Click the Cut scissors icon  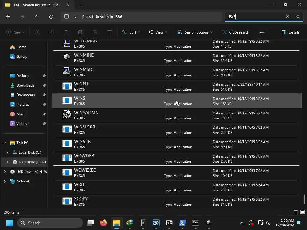click(37, 32)
